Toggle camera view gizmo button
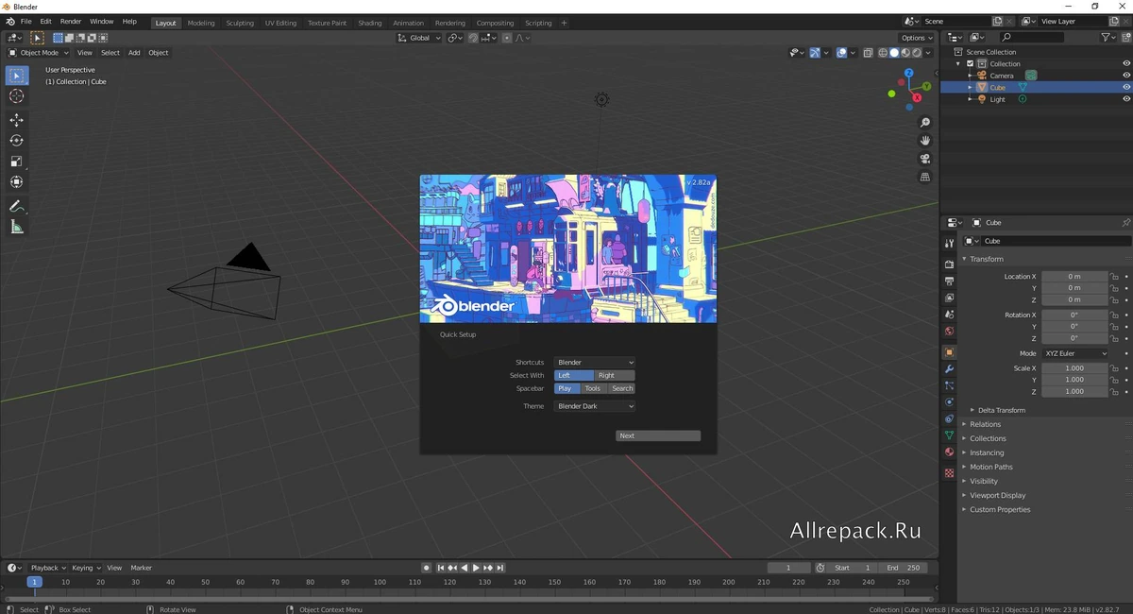Image resolution: width=1133 pixels, height=614 pixels. pos(925,159)
